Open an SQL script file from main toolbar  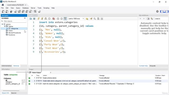[x=7, y=11]
